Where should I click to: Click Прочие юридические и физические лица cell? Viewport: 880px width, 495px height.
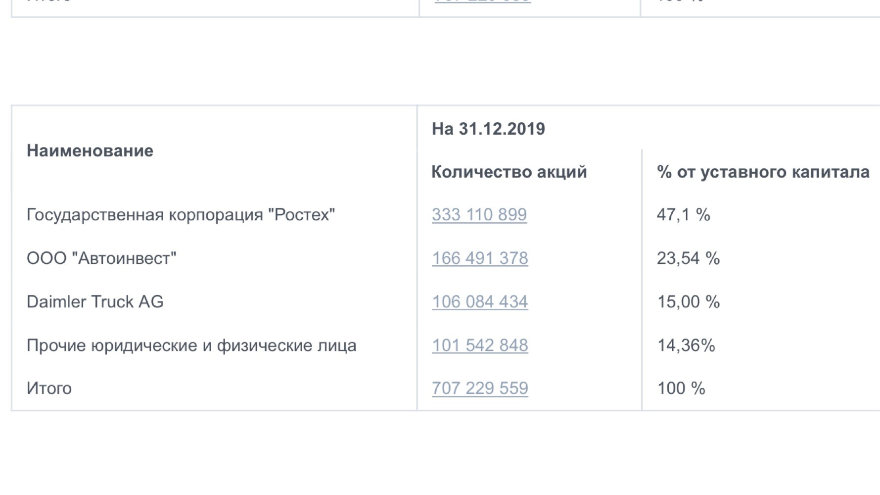(x=191, y=345)
